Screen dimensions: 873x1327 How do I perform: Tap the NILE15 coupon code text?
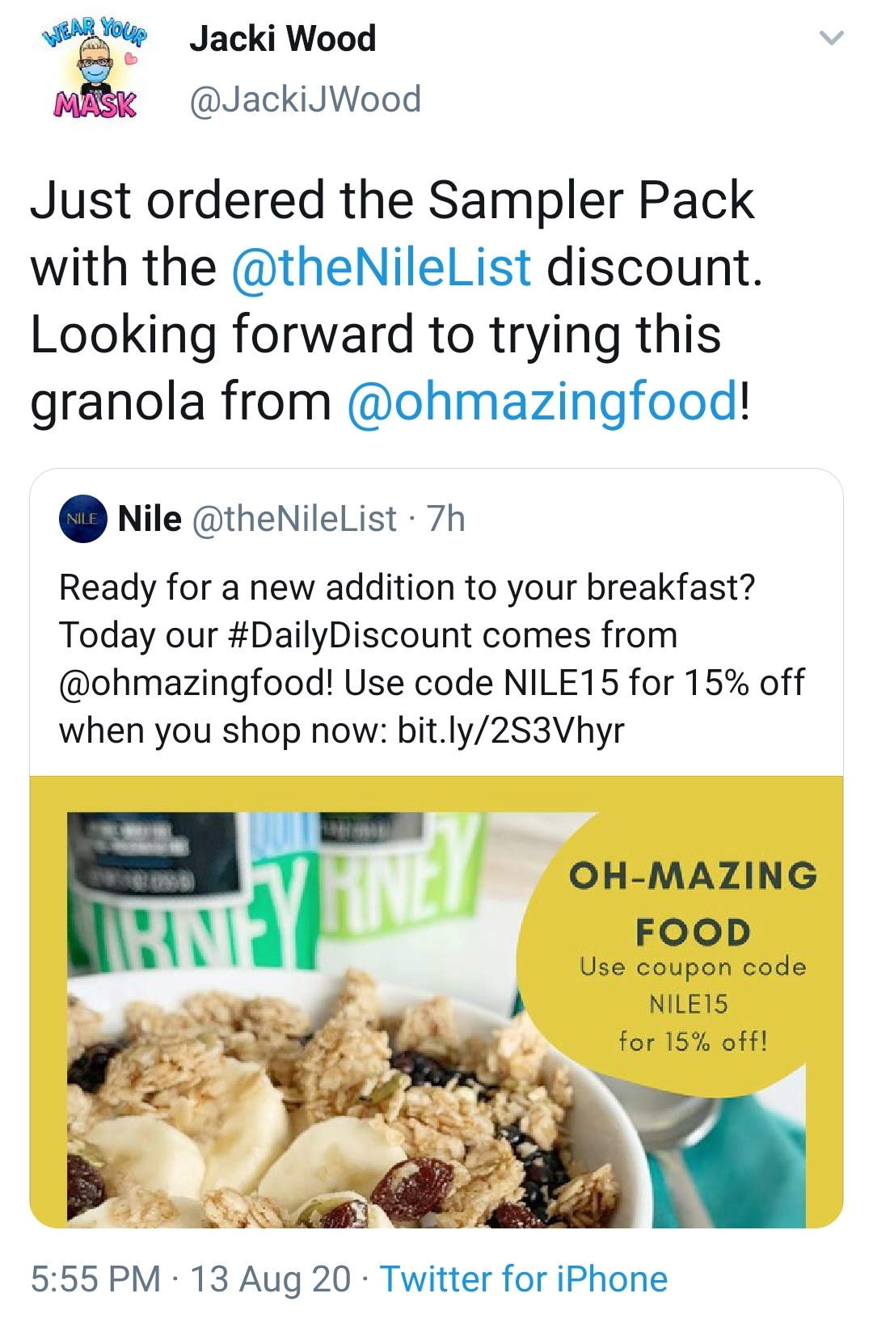[688, 1004]
